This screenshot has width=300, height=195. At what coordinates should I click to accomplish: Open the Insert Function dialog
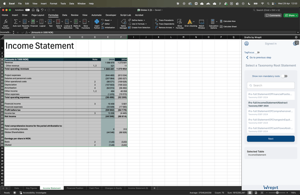[5, 24]
